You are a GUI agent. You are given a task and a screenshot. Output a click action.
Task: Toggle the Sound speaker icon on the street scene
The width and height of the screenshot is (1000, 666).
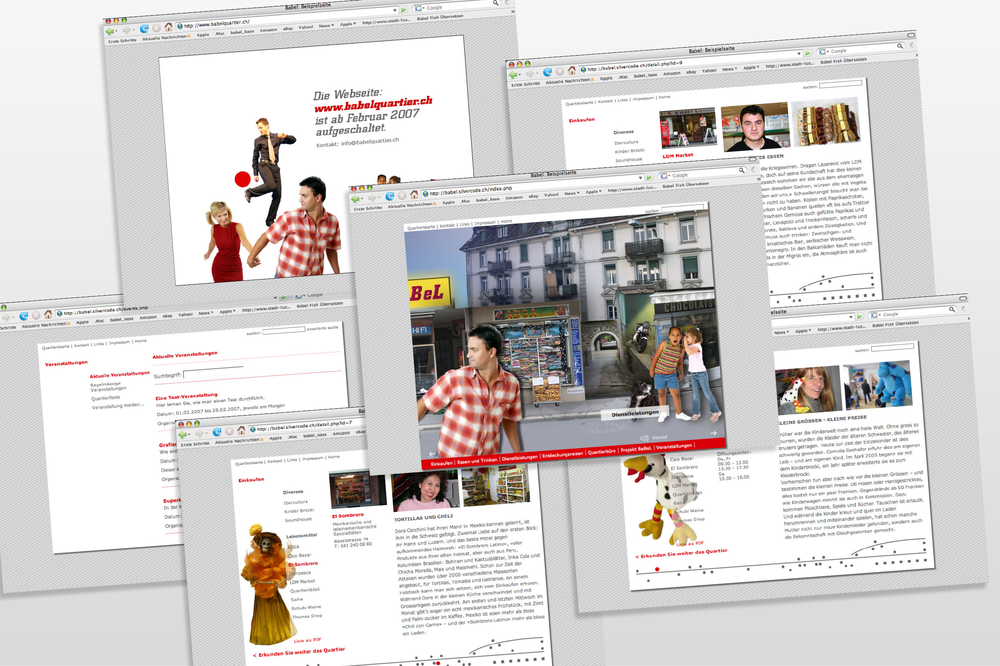[x=644, y=438]
